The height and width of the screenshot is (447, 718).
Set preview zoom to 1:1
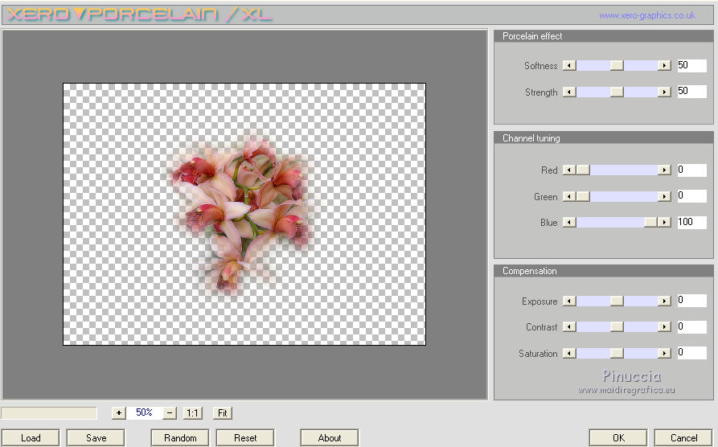[192, 412]
